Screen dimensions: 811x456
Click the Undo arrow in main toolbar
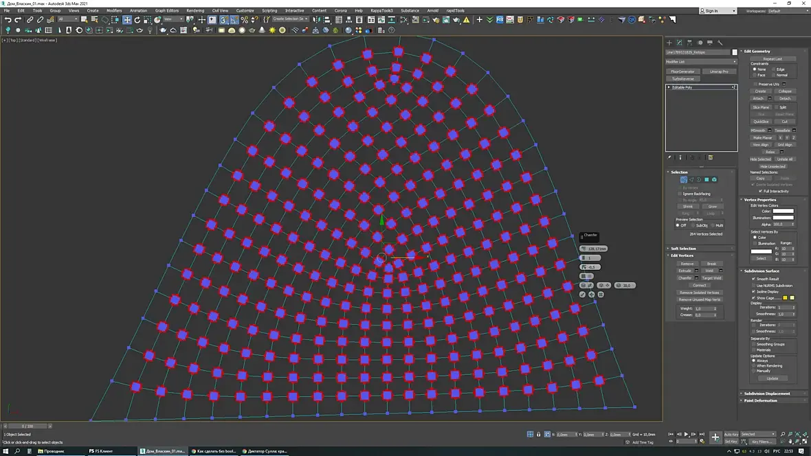pos(8,20)
